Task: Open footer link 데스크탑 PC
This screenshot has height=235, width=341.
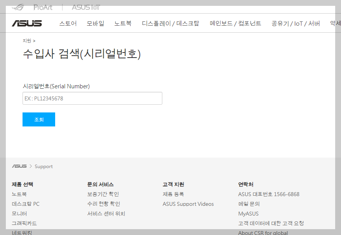Action: tap(26, 204)
